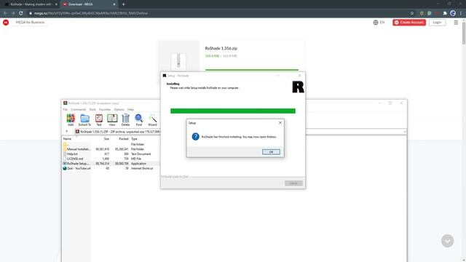Click the Zeal - YouTube.url shortcut icon

point(65,168)
